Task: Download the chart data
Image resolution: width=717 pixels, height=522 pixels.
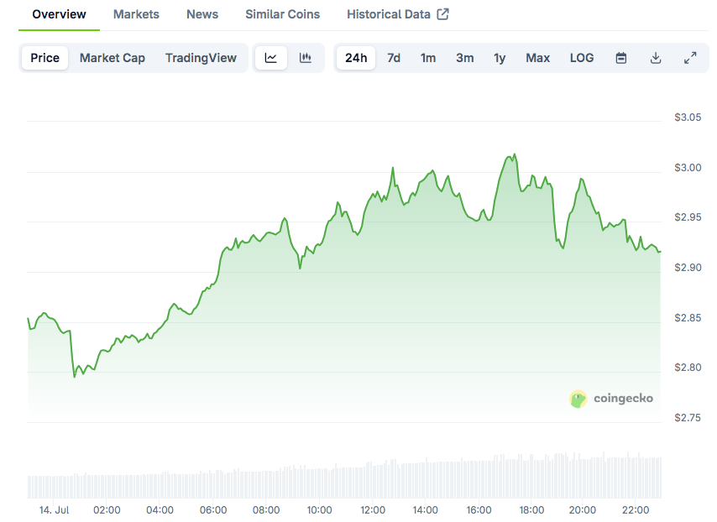Action: point(656,58)
